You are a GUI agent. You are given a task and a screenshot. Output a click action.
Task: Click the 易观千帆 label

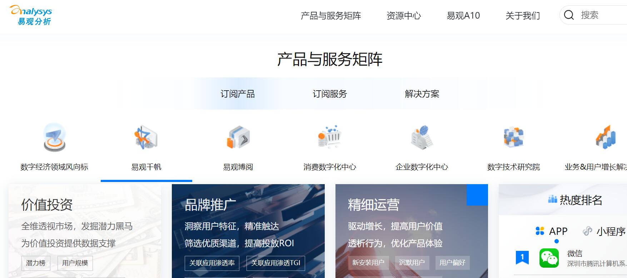pos(146,167)
